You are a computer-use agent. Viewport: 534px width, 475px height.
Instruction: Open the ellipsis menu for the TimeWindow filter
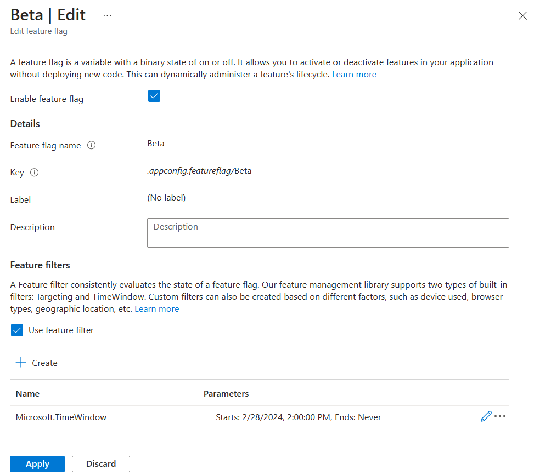[x=499, y=416]
